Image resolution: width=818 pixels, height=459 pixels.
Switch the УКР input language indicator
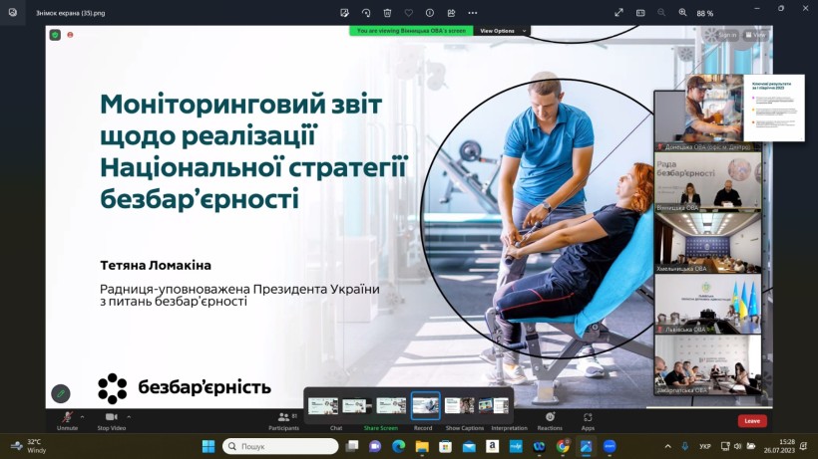705,446
